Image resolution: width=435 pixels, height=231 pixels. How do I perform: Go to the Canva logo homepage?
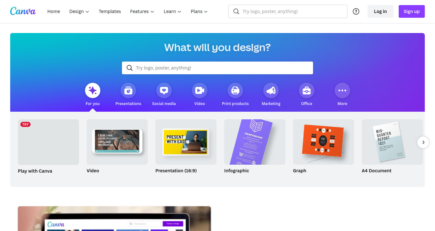23,11
